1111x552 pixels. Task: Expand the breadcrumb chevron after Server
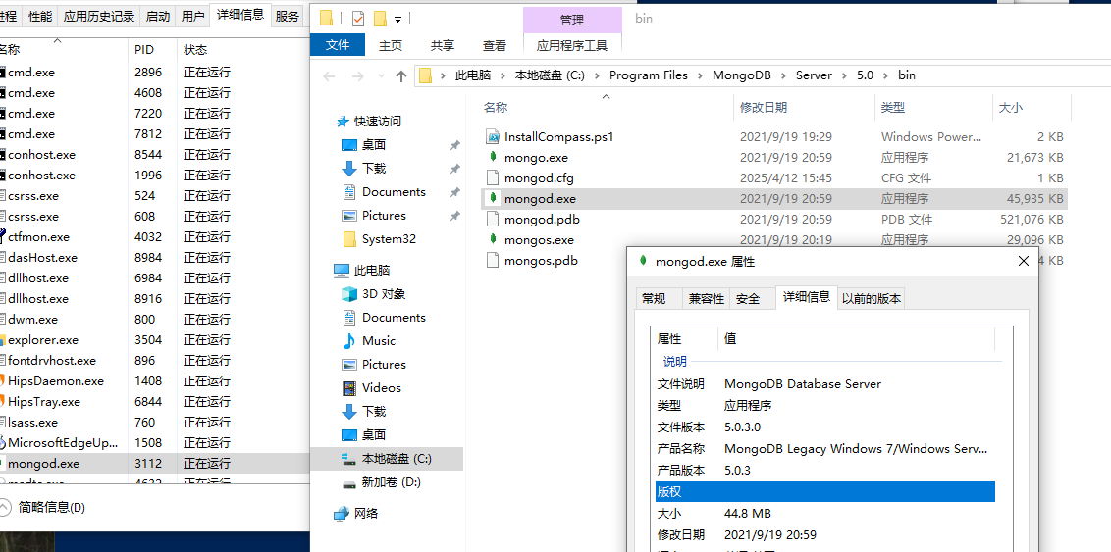pyautogui.click(x=845, y=75)
